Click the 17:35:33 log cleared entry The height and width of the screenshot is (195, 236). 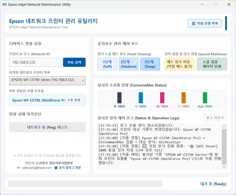click(136, 125)
